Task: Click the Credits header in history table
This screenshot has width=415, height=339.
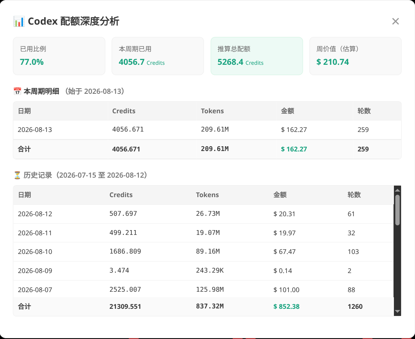Action: (x=121, y=195)
